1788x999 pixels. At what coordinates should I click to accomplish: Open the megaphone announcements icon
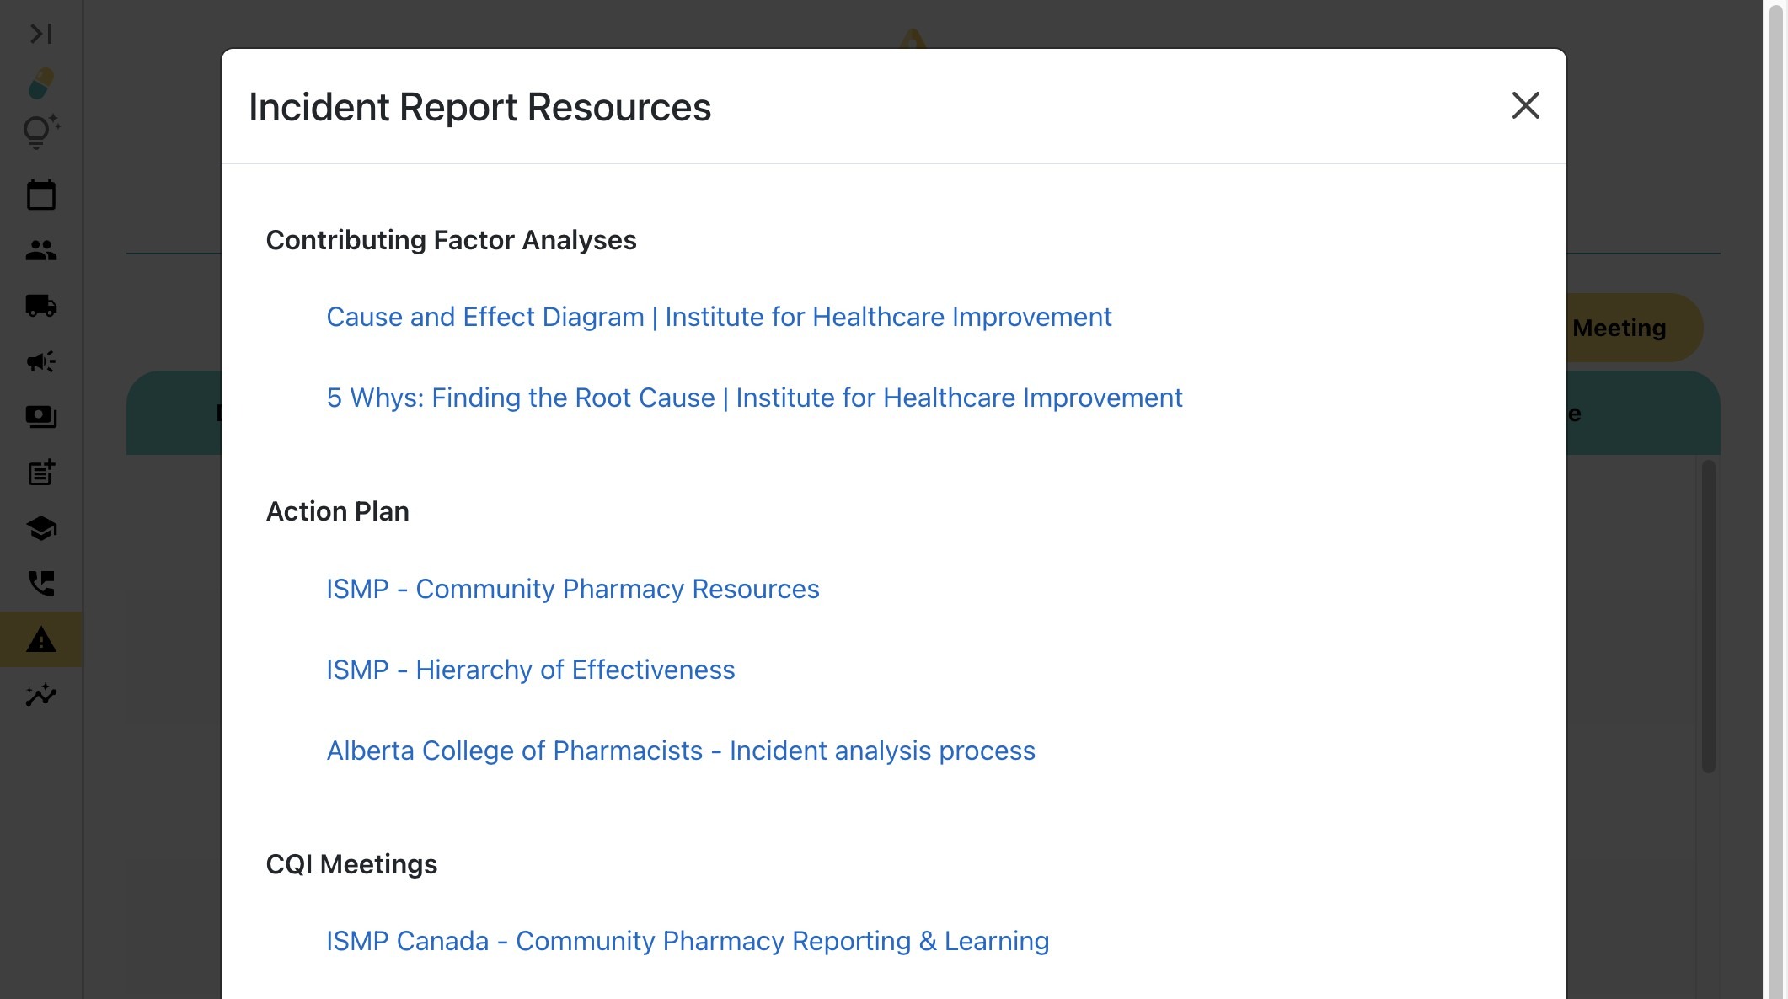[40, 361]
